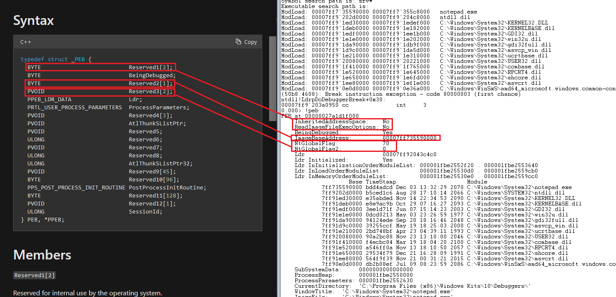
Task: Click the PRTL_USER_PROCESS_PARAMETERS type in the code
Action: (x=74, y=108)
